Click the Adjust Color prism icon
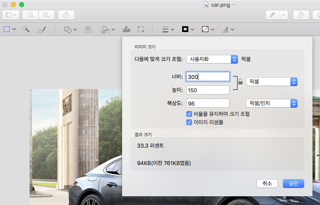The height and width of the screenshot is (205, 320). [x=126, y=30]
